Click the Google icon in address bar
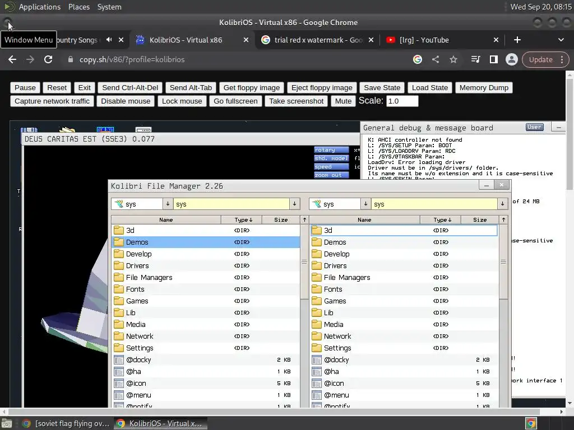 click(x=417, y=59)
